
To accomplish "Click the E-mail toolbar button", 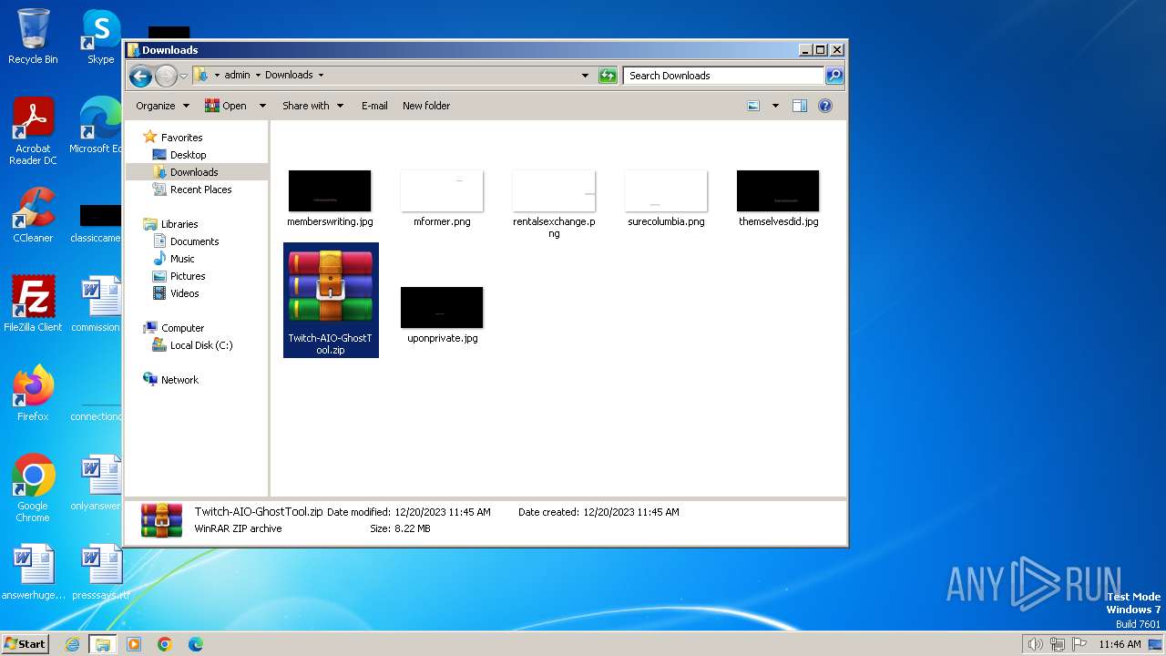I will pos(374,106).
